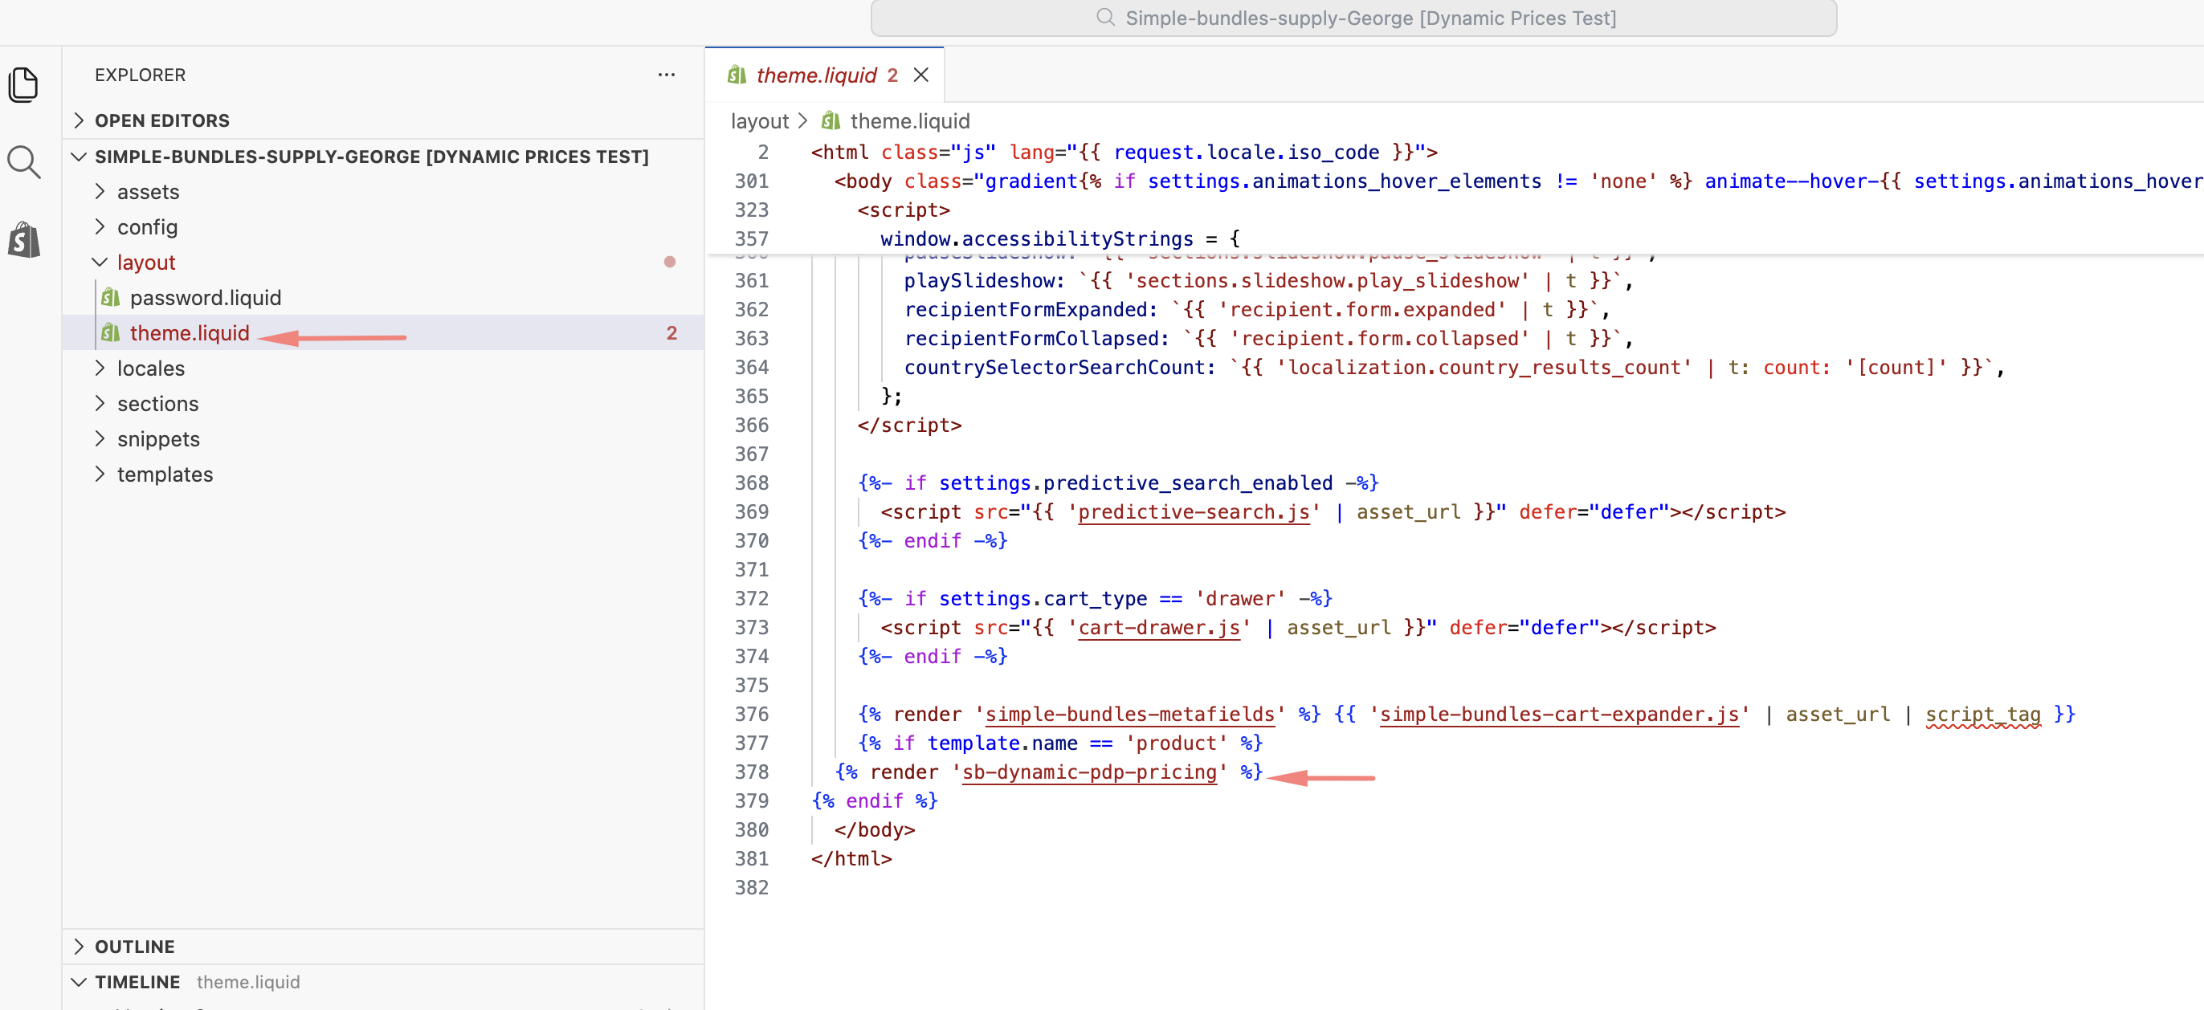Image resolution: width=2204 pixels, height=1010 pixels.
Task: Select the theme.liquid editor tab
Action: (824, 75)
